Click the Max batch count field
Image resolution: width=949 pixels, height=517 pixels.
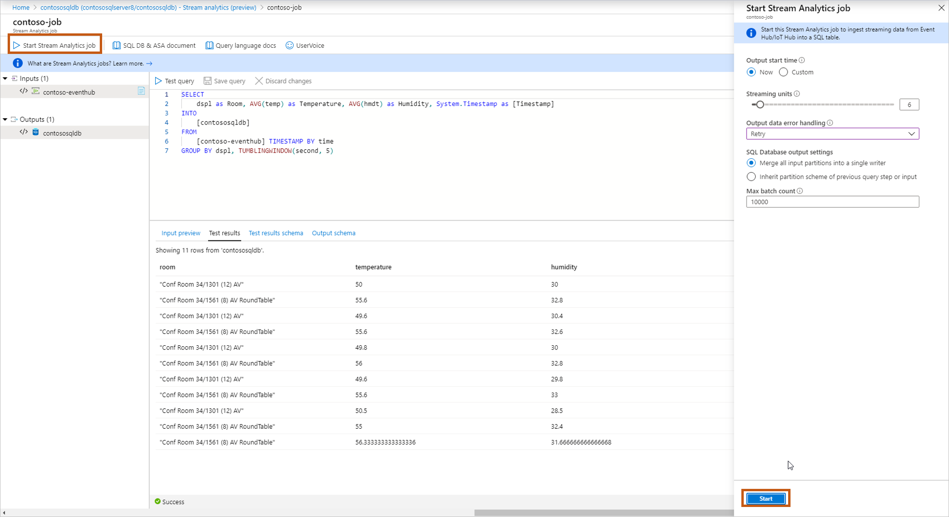pos(832,202)
